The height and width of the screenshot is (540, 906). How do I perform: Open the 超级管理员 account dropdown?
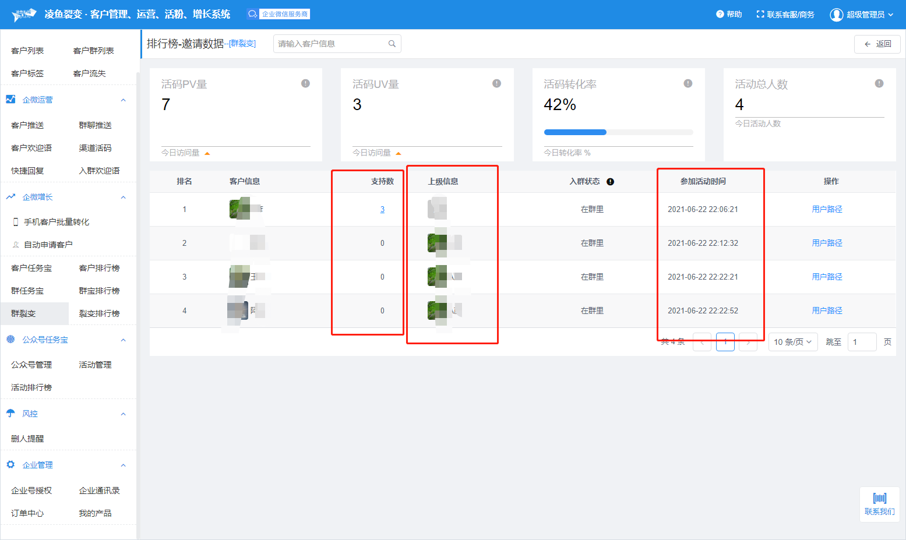point(862,15)
